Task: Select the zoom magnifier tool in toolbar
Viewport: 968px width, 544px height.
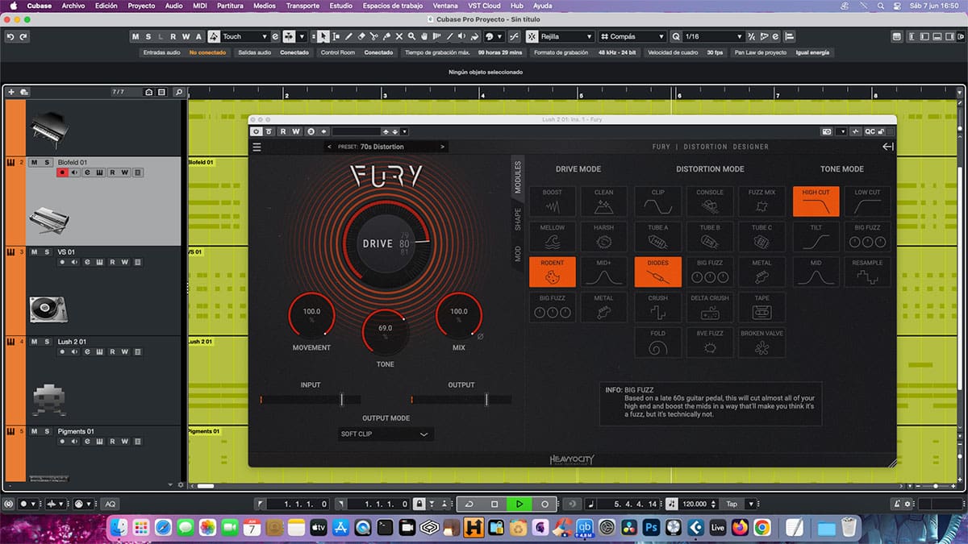Action: (411, 36)
